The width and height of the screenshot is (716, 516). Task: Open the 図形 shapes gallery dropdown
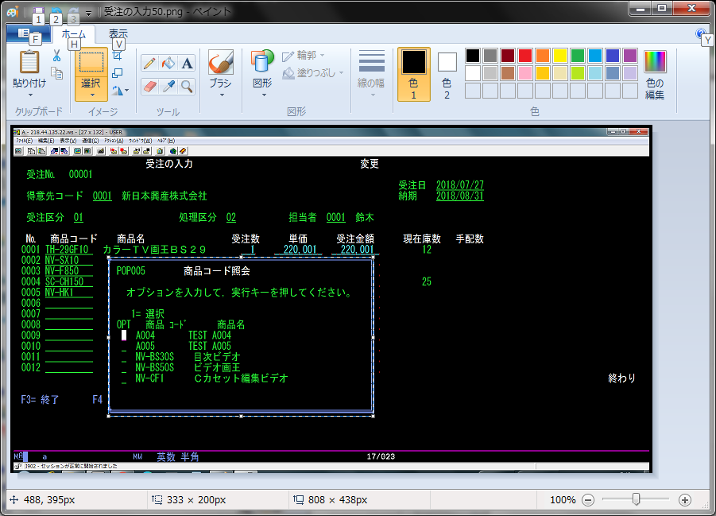pos(263,95)
